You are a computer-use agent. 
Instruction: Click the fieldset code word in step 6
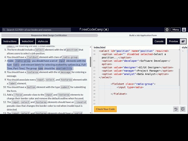tap(33, 57)
